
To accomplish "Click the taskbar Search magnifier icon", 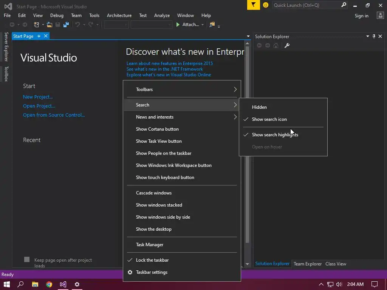I will (21, 284).
